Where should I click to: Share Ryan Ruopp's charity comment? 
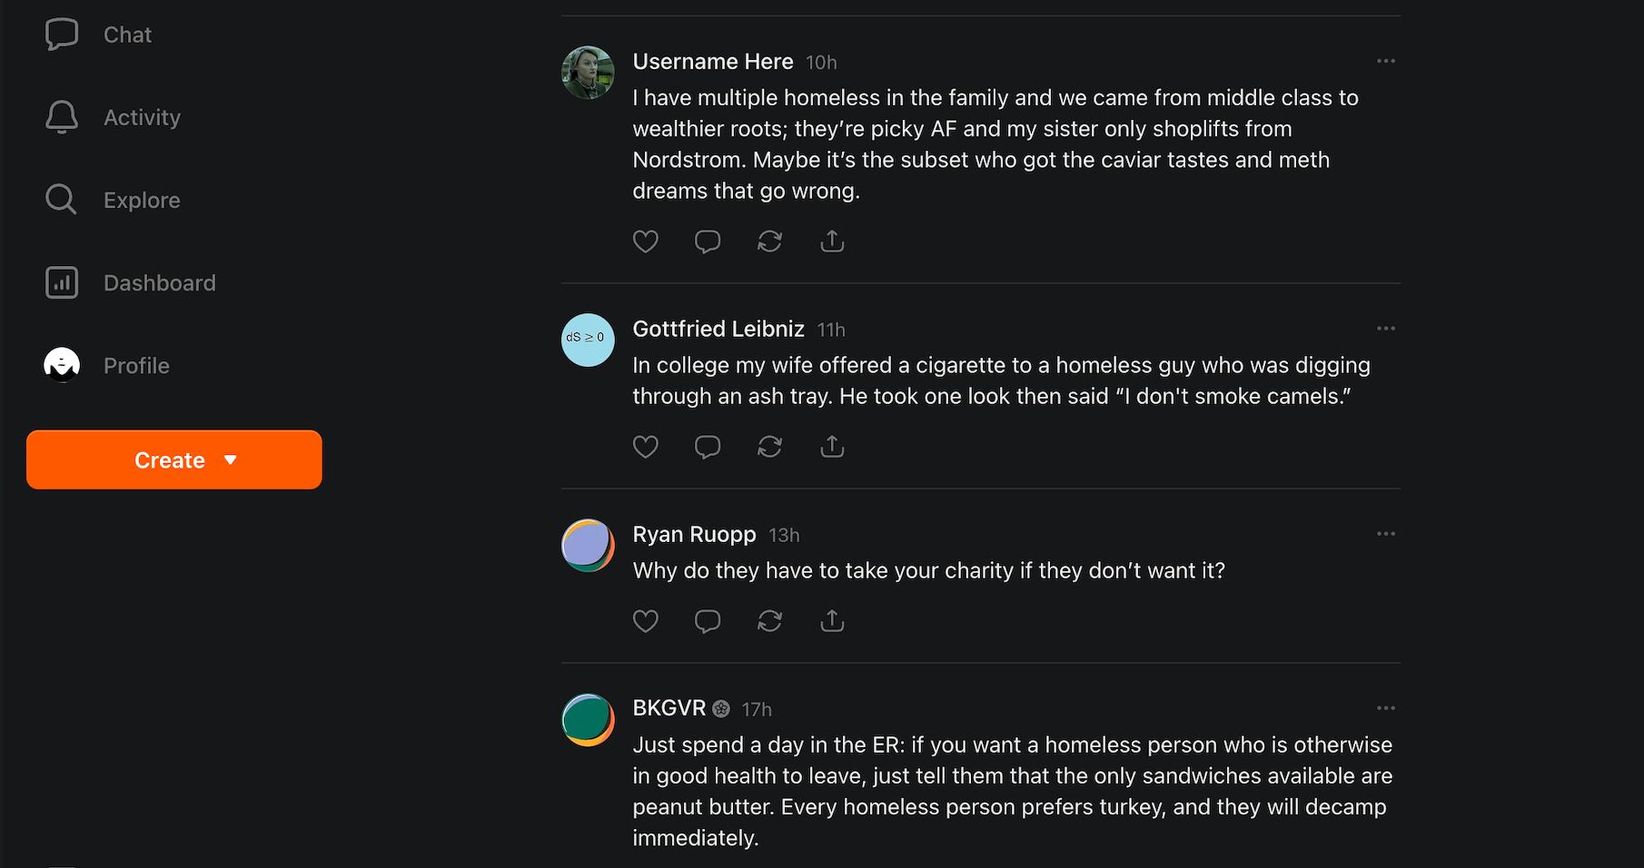click(x=832, y=621)
